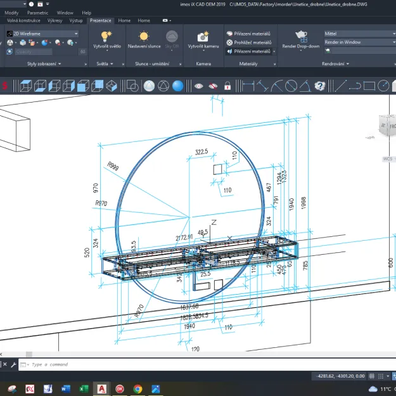396x396 pixels.
Task: Open the Window menu
Action: (x=65, y=13)
